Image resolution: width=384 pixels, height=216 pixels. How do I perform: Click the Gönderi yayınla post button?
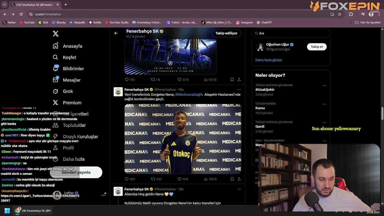point(76,172)
